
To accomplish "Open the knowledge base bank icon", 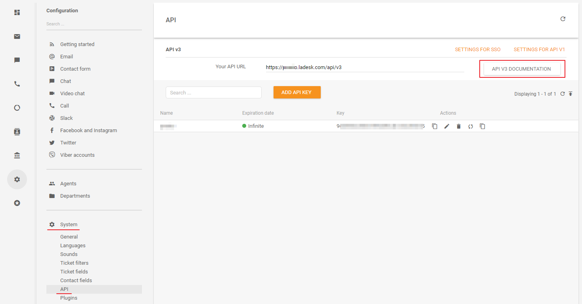I will 17,156.
